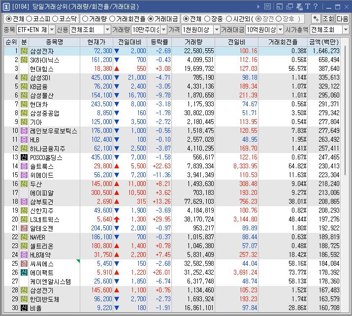Click the 1,646,273 amount in 삼성전자 row
Viewport: 352px width, 316px height.
(326, 51)
